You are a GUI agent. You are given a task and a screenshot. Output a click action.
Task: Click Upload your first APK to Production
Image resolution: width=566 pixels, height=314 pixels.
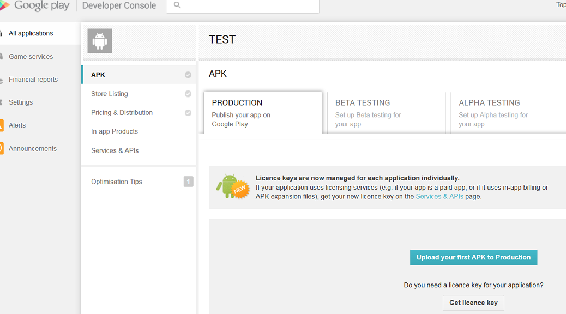pyautogui.click(x=474, y=257)
